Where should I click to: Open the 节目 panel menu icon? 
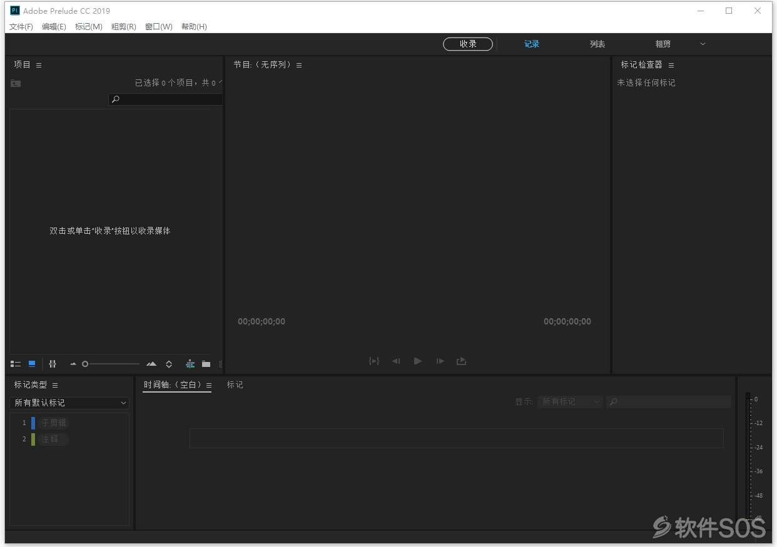pyautogui.click(x=299, y=65)
